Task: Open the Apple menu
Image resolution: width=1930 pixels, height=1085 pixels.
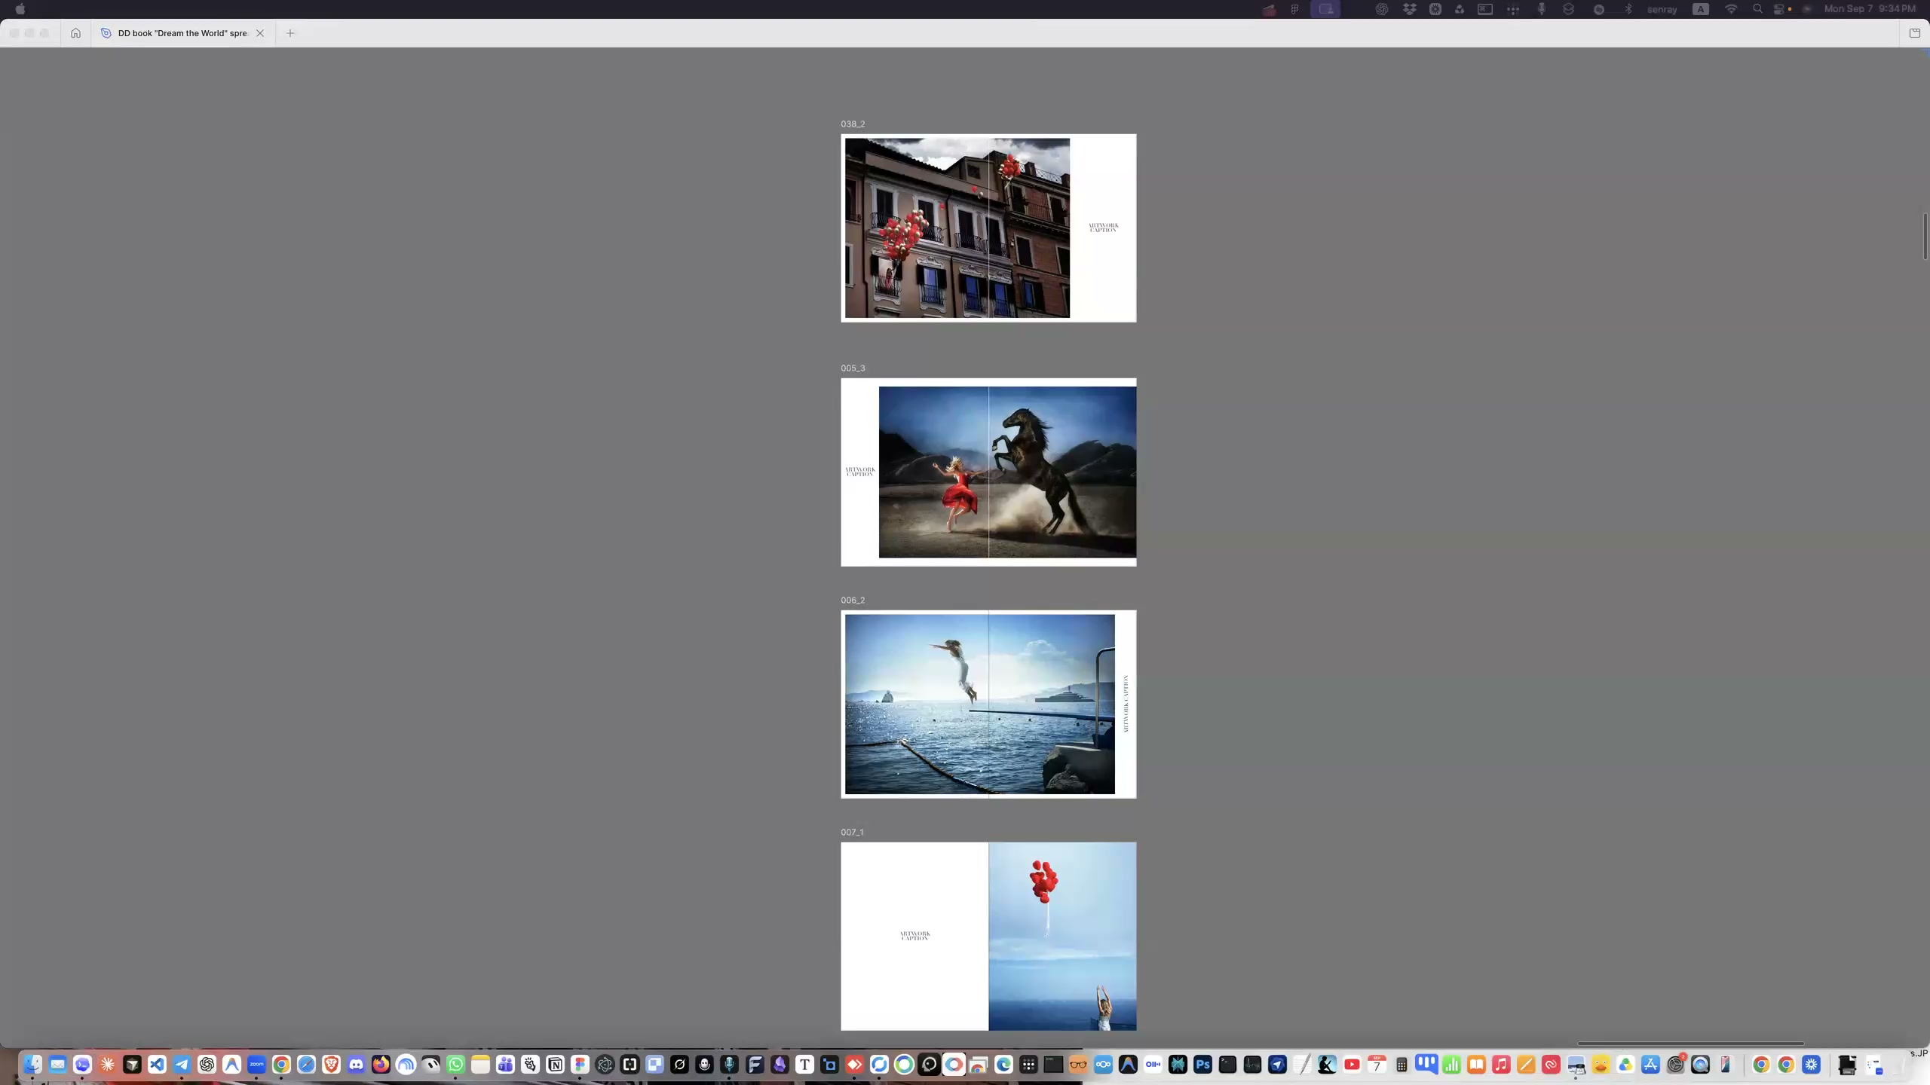Action: tap(20, 9)
